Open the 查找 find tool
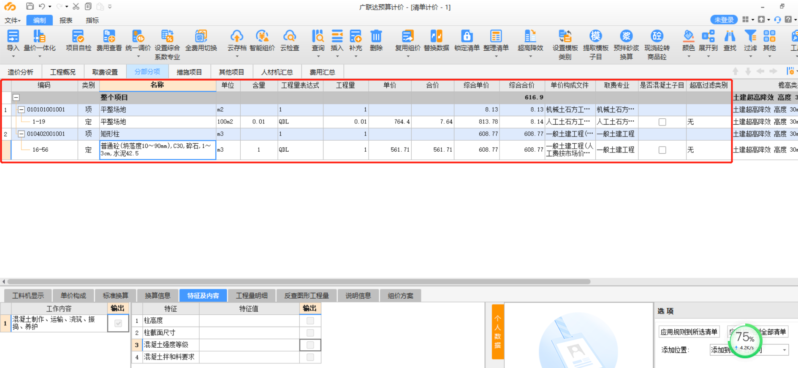Viewport: 798px width, 368px height. pos(730,41)
